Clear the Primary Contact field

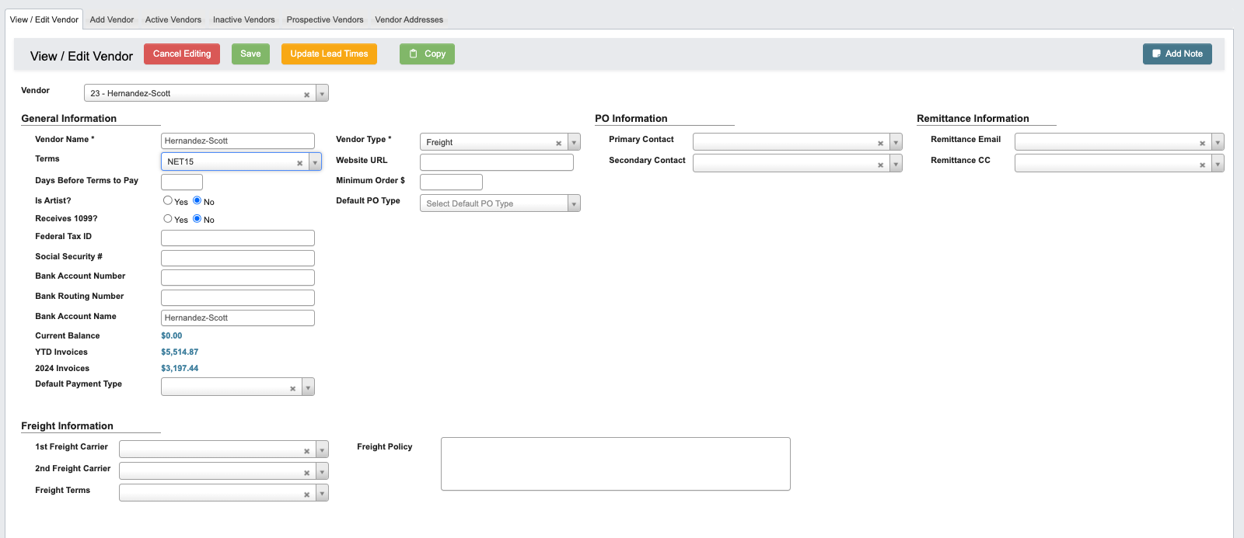(880, 144)
